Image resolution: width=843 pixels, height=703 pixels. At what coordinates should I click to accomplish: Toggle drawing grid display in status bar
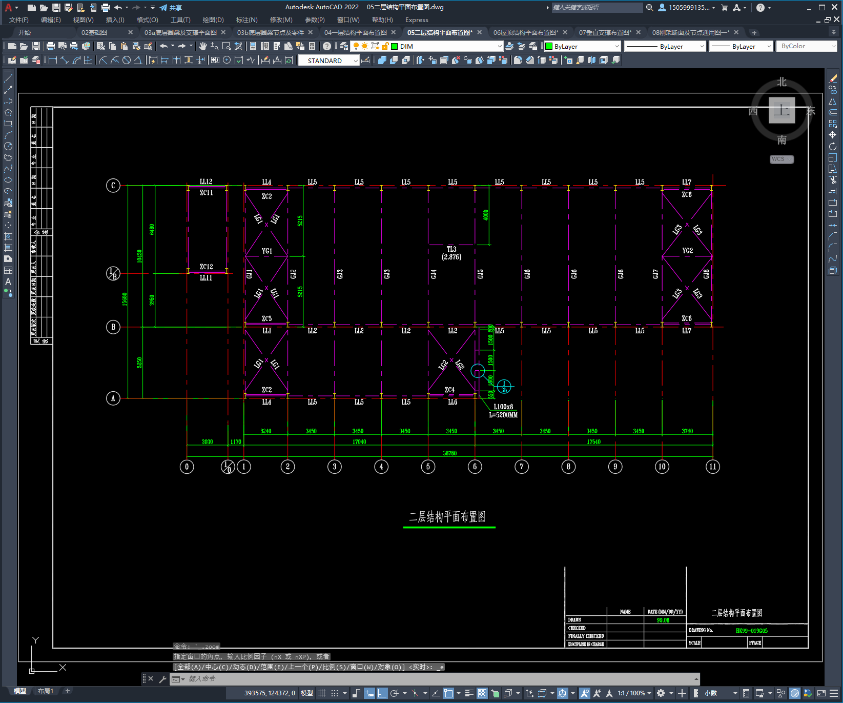pyautogui.click(x=322, y=693)
